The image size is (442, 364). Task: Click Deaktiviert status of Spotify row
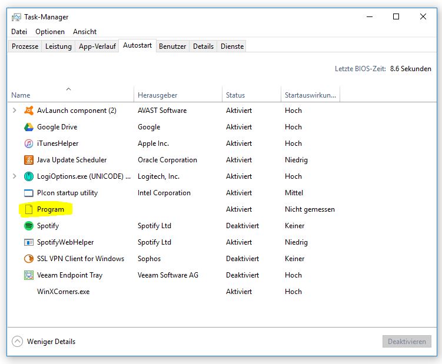pos(242,226)
